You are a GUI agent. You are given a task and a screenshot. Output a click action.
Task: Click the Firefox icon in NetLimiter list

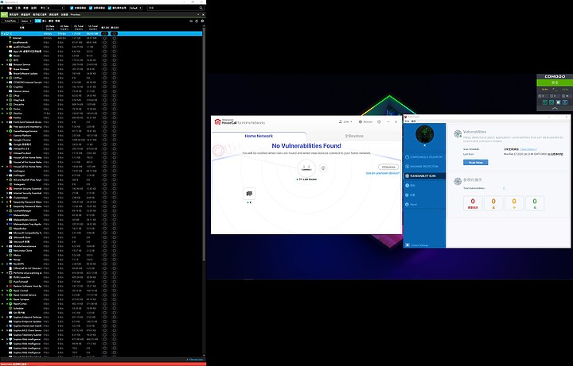(10, 118)
